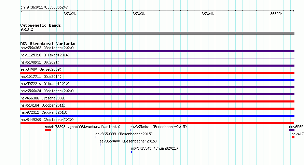This screenshot has width=304, height=165.
Task: Click the 36303k ruler label
Action: 139,14
